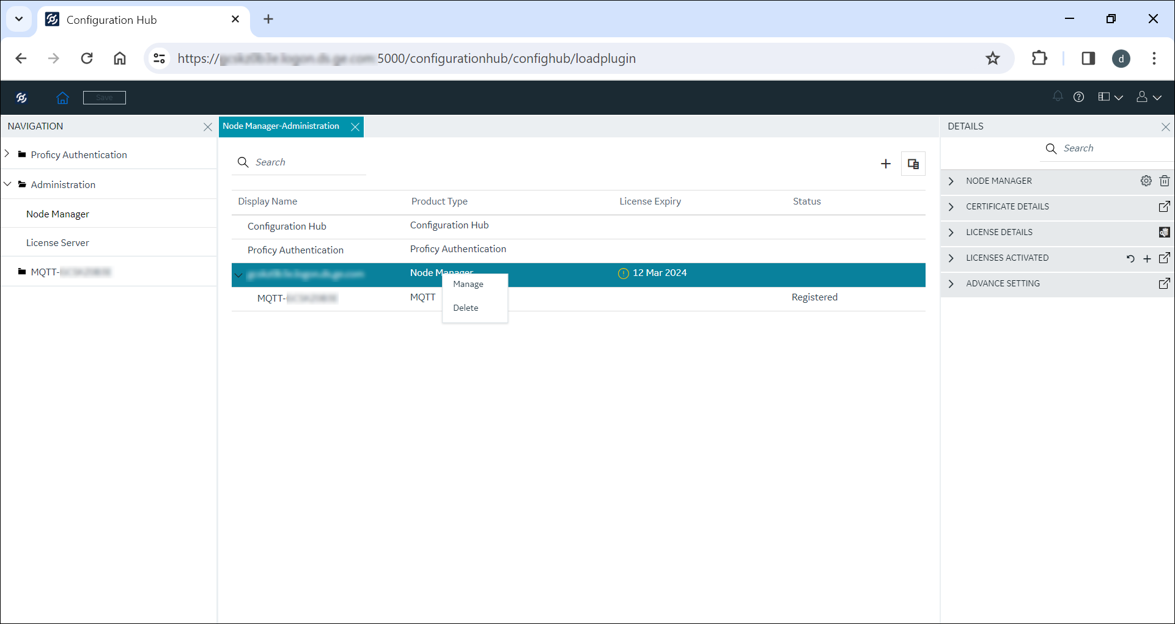Click the register product icon beside plus
This screenshot has height=624, width=1175.
click(x=913, y=164)
